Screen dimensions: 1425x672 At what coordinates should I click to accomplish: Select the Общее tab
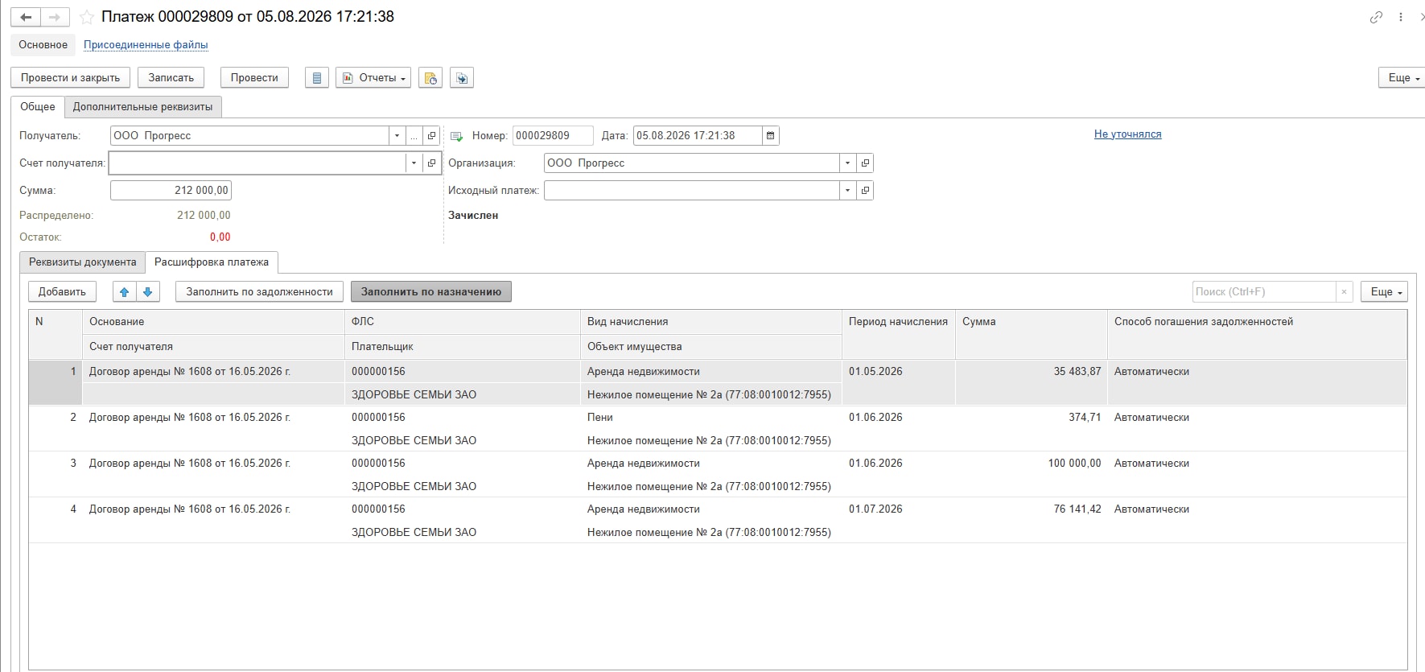[38, 107]
